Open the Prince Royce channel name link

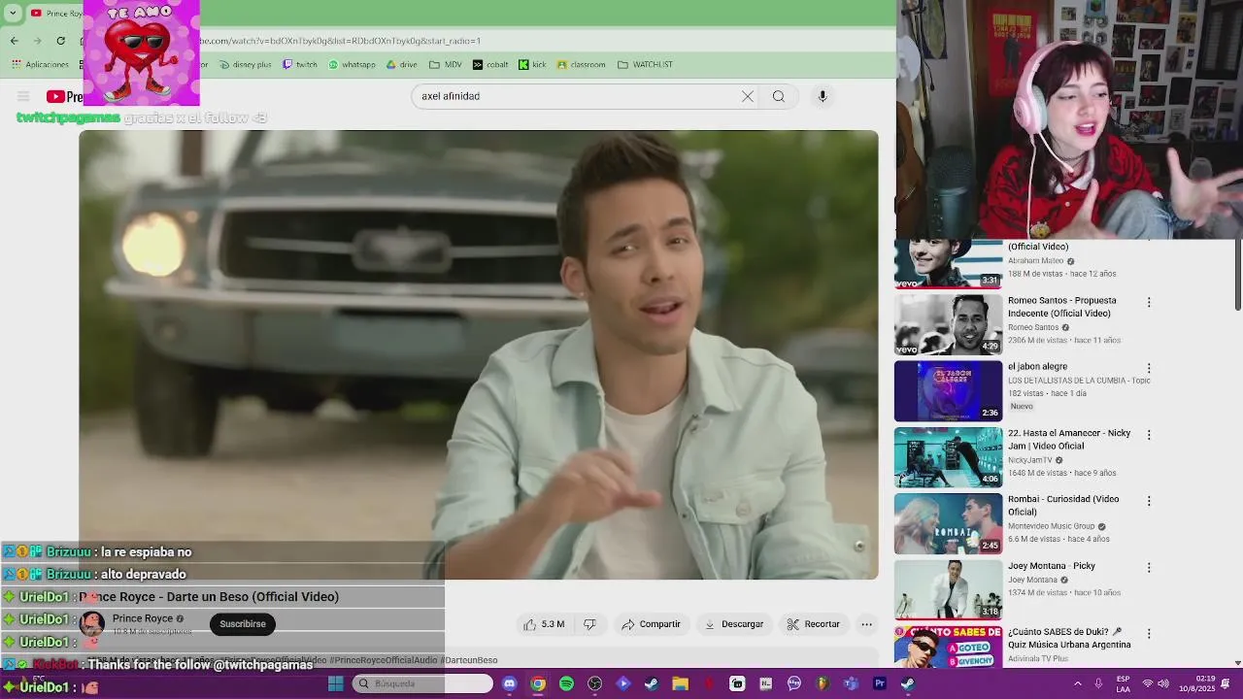point(143,618)
